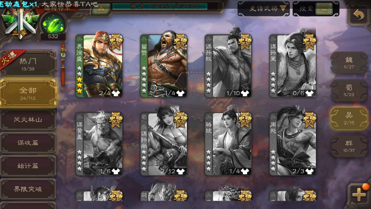Click the return arrow back icon
Screen dimensions: 371x209
click(359, 15)
